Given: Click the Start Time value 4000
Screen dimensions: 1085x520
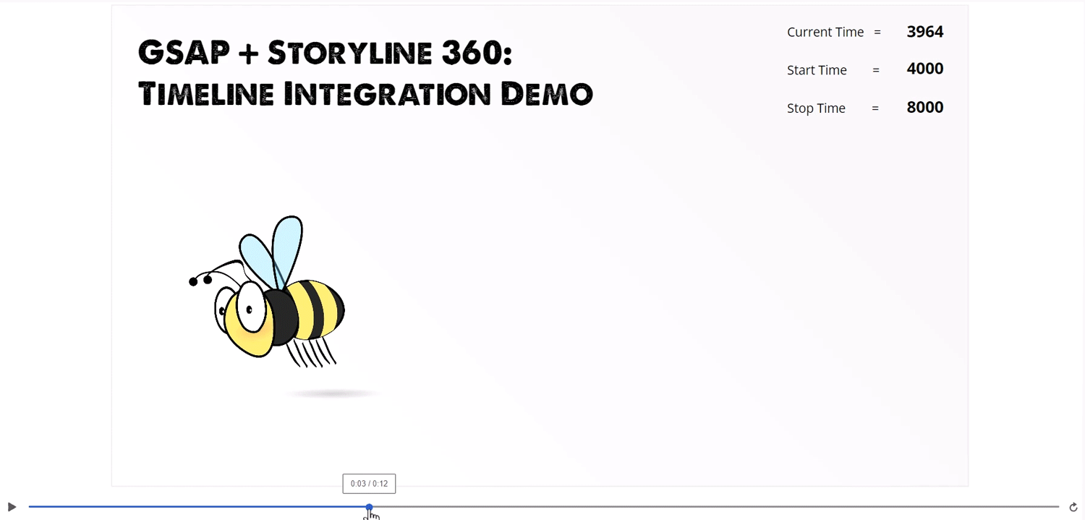Looking at the screenshot, I should pos(925,69).
